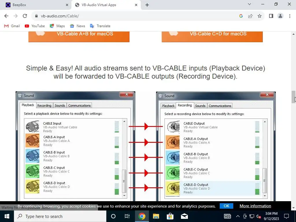Go back to the previous page
296x222 pixels.
pyautogui.click(x=6, y=16)
